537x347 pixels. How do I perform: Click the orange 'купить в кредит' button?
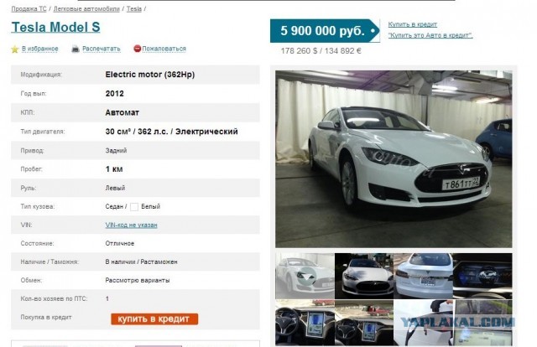(154, 319)
